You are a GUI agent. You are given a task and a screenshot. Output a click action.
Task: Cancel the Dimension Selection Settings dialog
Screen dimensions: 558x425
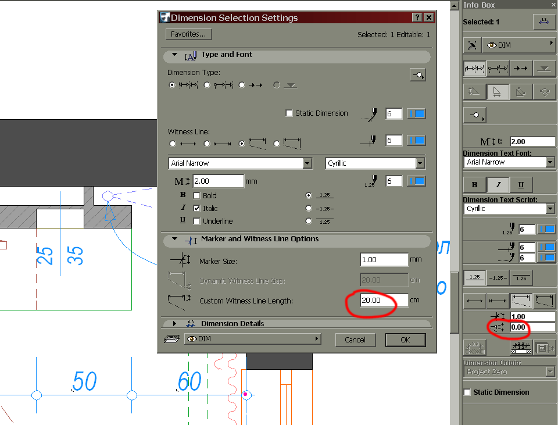point(355,340)
